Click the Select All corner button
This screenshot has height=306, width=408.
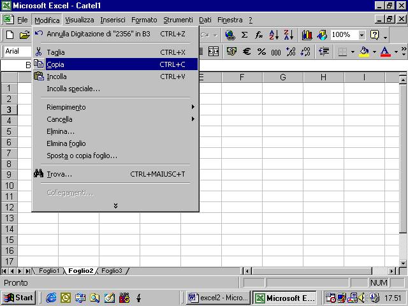tap(10, 77)
